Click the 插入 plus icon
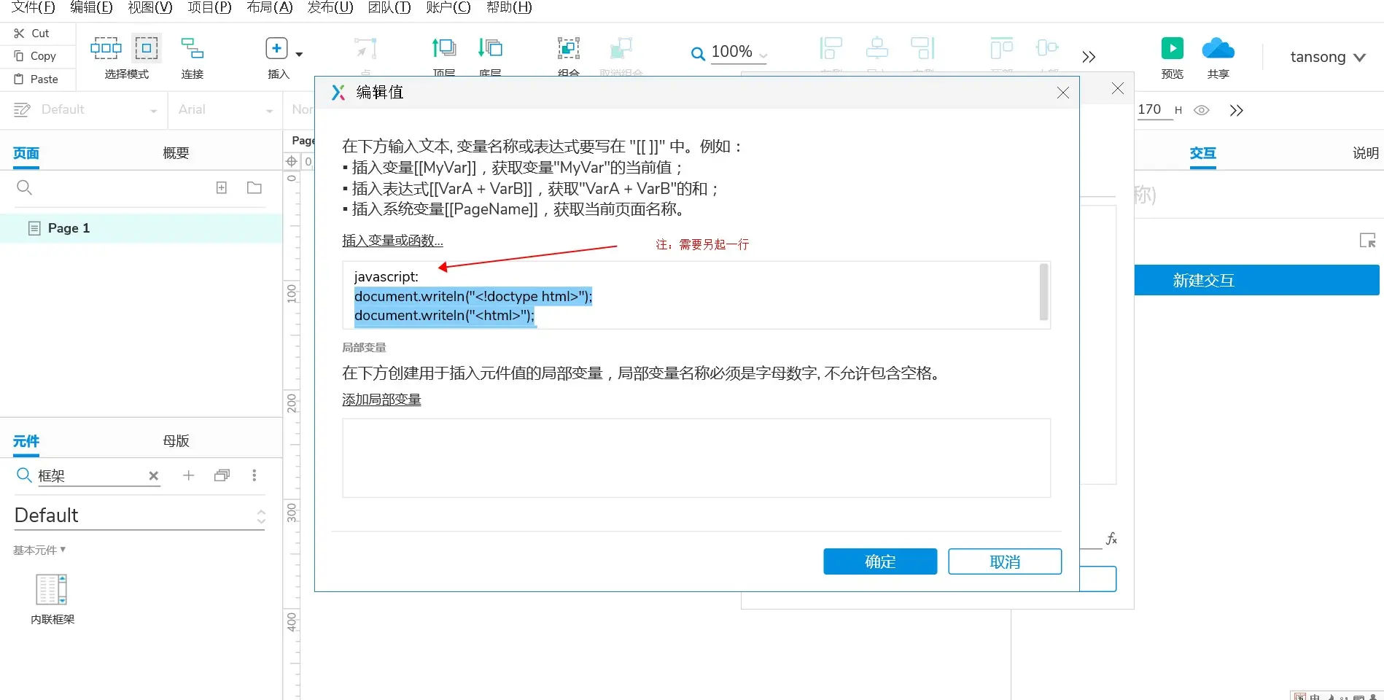This screenshot has width=1384, height=700. coord(276,48)
